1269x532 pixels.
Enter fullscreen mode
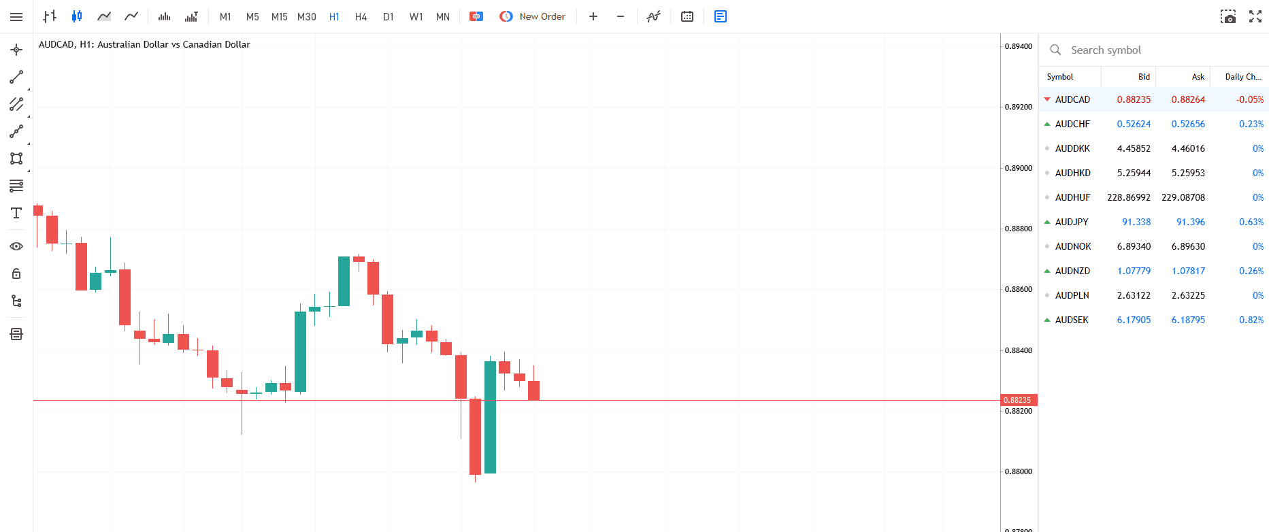(1255, 16)
